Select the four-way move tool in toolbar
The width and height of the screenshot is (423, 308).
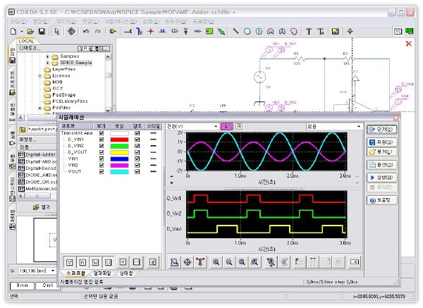coord(71,31)
